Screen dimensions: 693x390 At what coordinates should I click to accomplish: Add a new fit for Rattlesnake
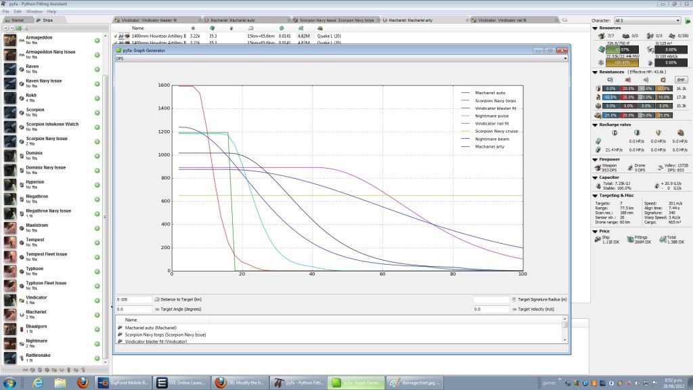tap(97, 358)
